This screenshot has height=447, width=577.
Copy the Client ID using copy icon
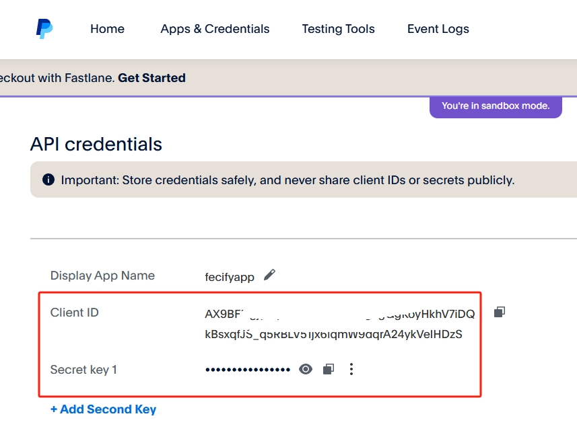(x=499, y=312)
